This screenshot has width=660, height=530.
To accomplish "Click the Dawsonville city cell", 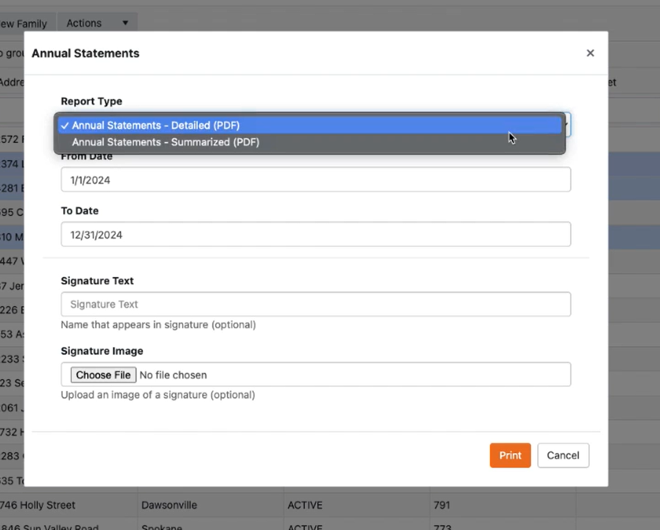I will click(x=211, y=505).
